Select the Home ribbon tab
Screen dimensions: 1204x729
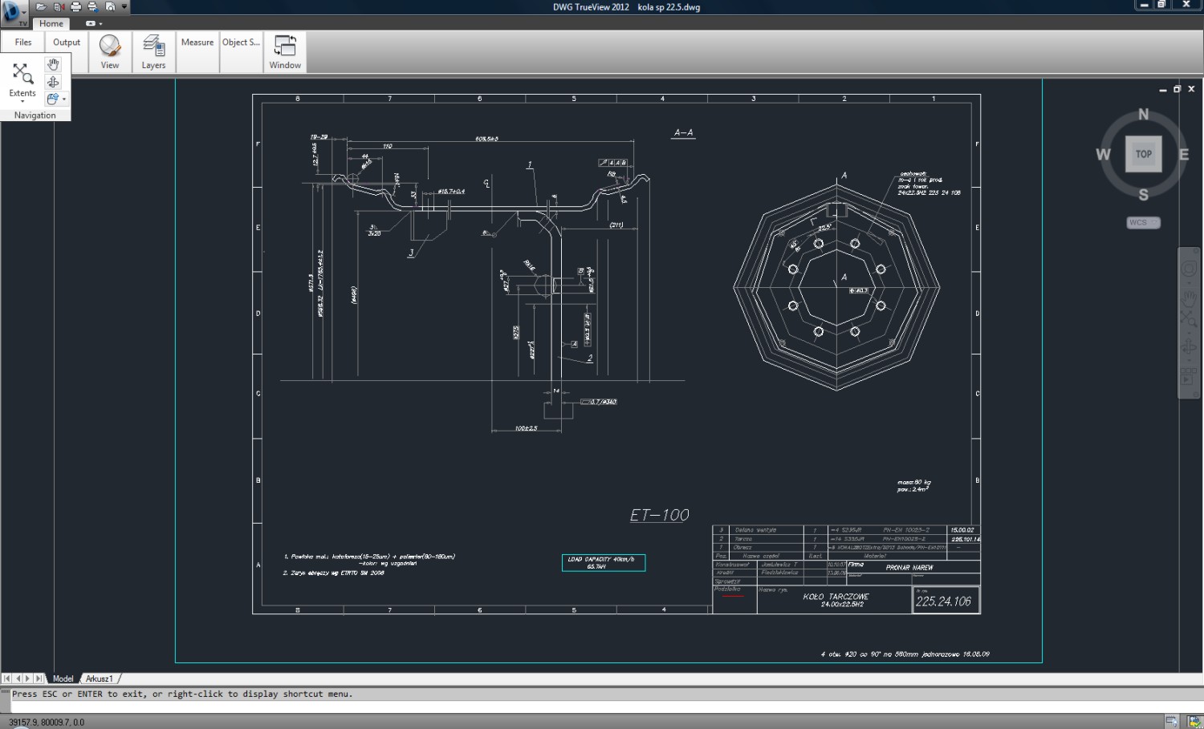point(51,23)
